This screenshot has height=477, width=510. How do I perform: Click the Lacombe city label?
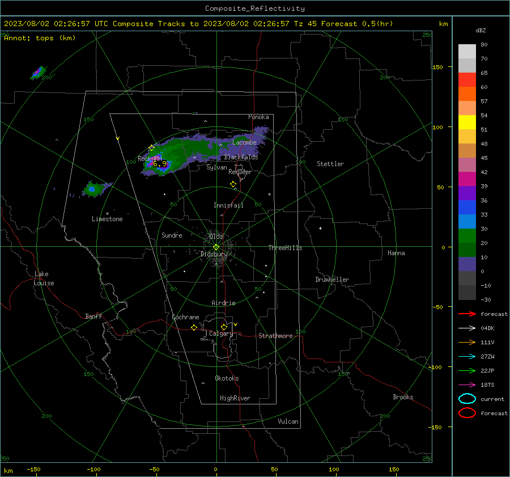[x=244, y=142]
